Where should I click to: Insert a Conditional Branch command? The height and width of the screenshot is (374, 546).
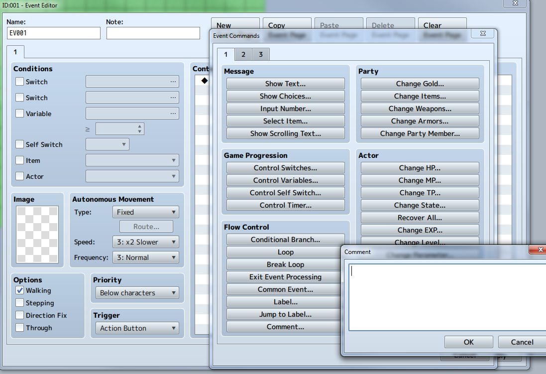(285, 240)
